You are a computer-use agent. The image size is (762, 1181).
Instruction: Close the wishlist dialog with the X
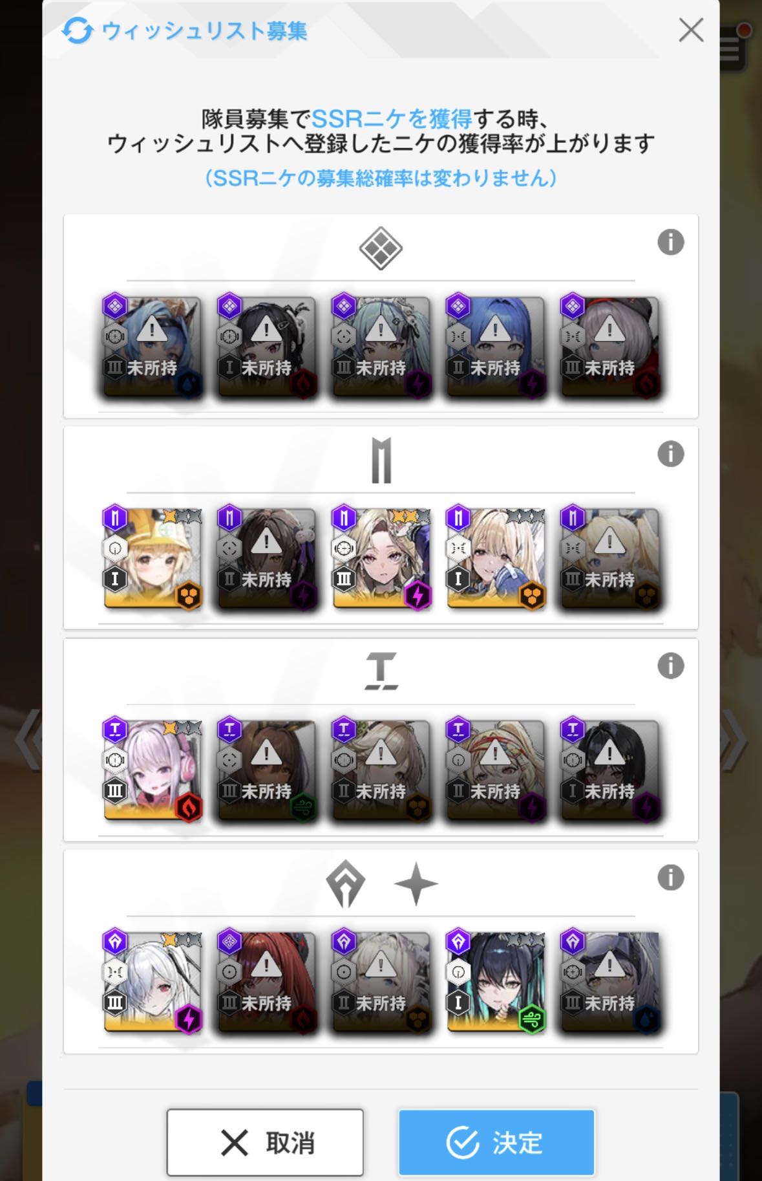point(691,30)
